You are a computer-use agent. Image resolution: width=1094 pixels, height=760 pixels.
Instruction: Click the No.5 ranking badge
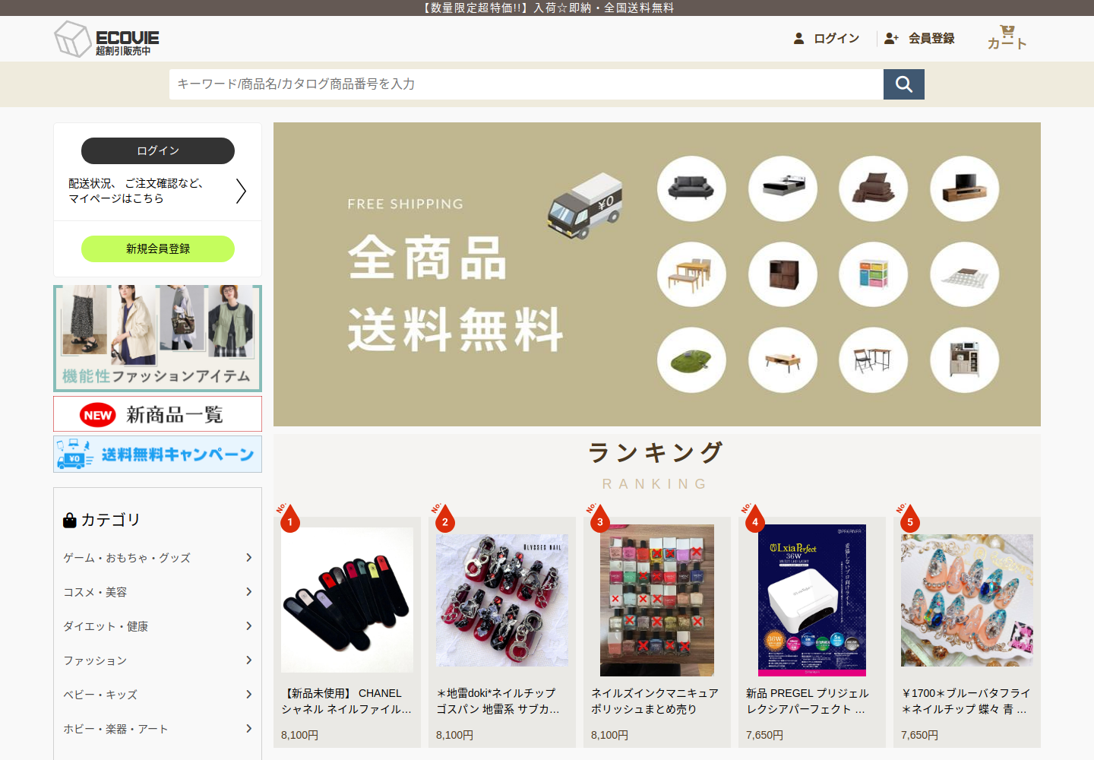tap(909, 518)
